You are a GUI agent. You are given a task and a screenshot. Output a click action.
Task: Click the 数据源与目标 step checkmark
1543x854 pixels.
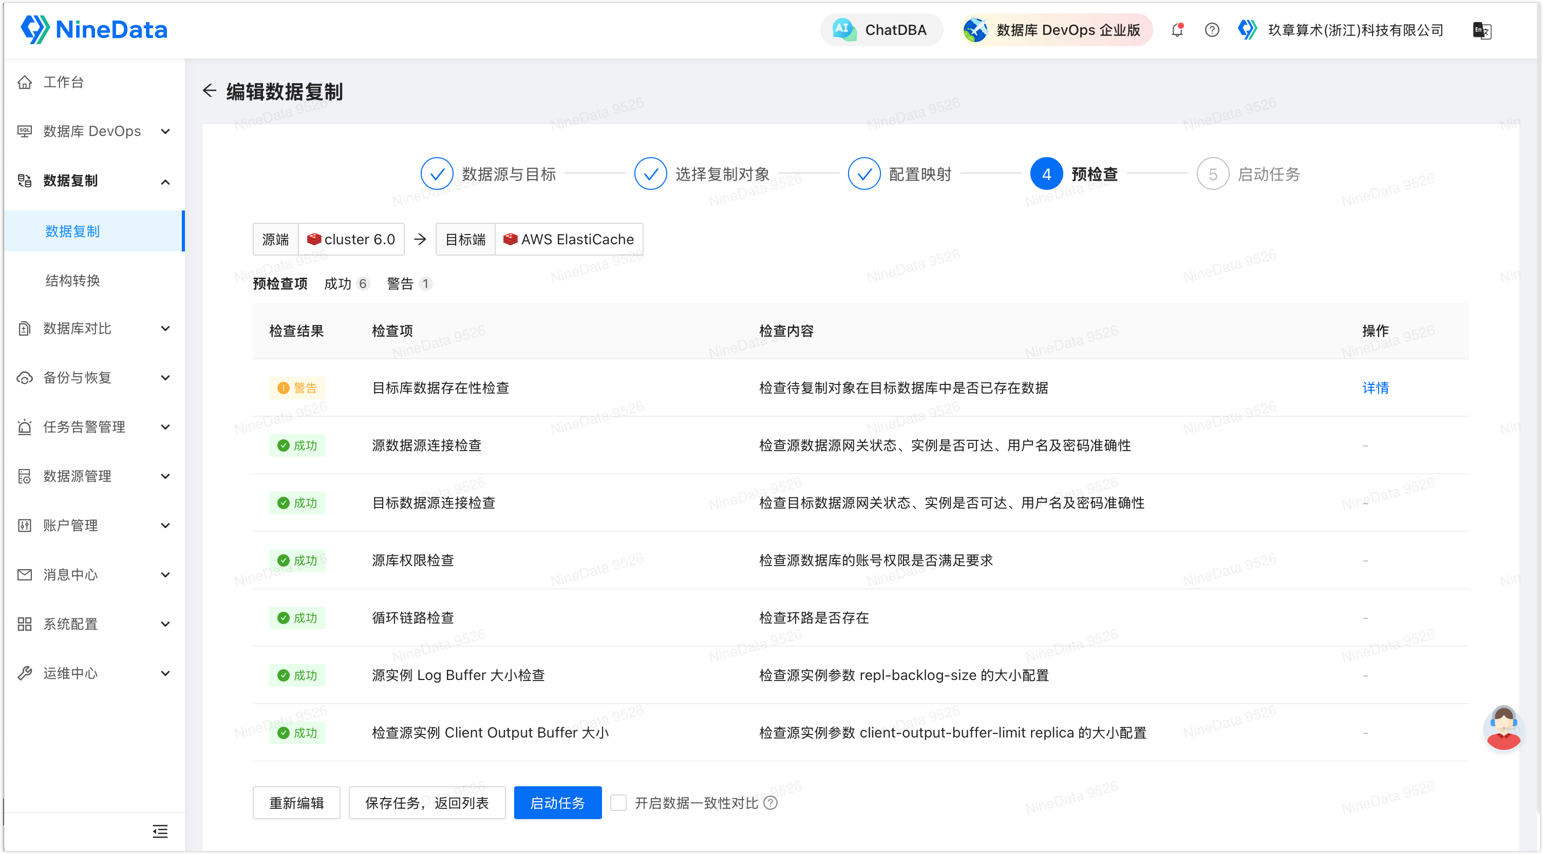click(x=437, y=173)
